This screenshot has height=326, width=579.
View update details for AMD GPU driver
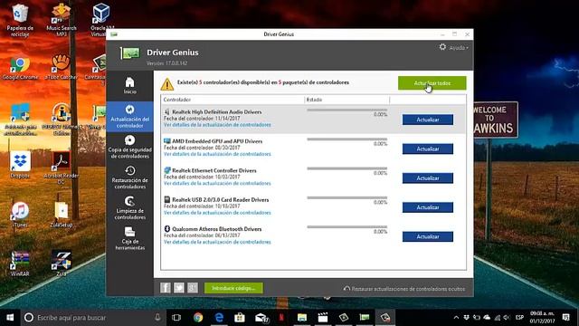(217, 154)
